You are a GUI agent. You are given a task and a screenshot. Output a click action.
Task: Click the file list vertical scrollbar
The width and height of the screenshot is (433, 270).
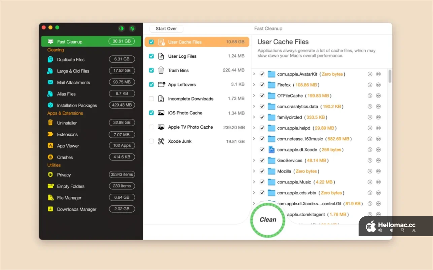coord(390,76)
